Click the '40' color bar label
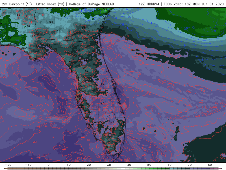226x170 pixels. pos(129,165)
